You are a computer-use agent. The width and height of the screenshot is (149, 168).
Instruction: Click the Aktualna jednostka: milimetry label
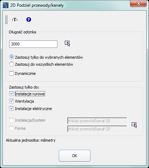[x=31, y=140]
